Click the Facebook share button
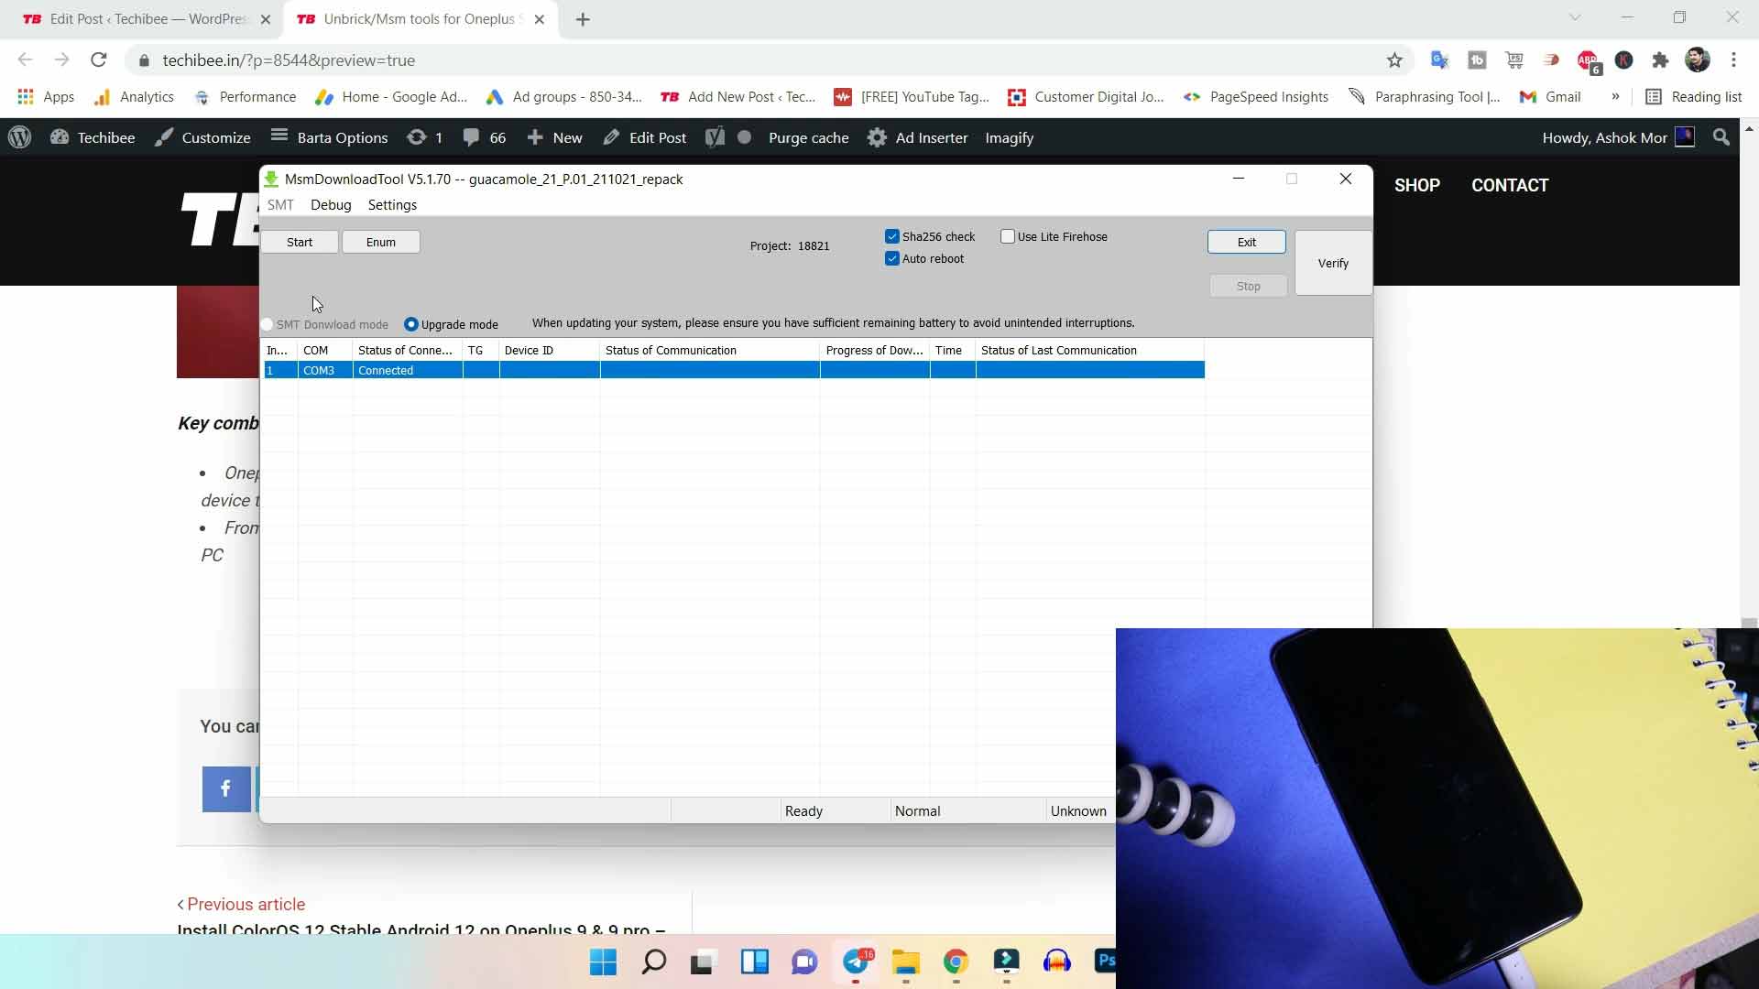The width and height of the screenshot is (1759, 989). pyautogui.click(x=225, y=788)
